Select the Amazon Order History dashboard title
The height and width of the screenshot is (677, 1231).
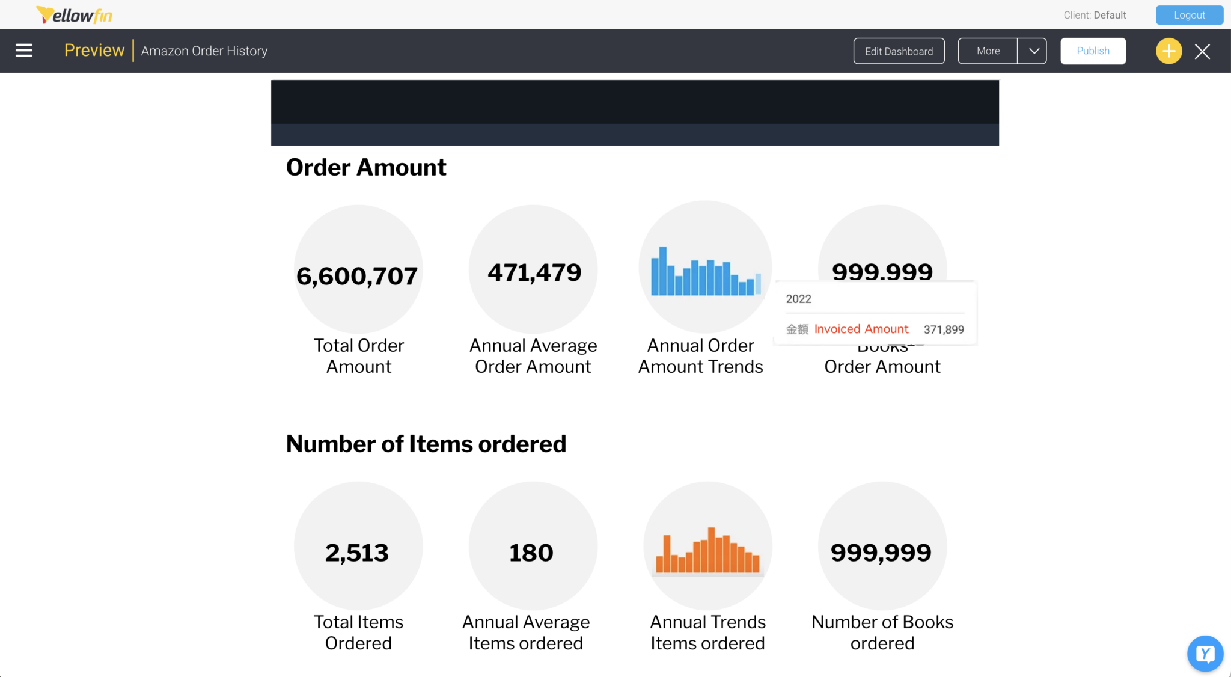click(204, 51)
